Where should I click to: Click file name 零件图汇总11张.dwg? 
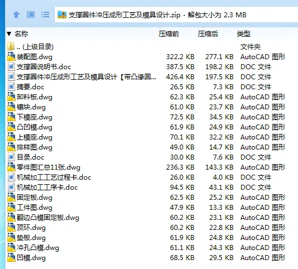pos(49,167)
